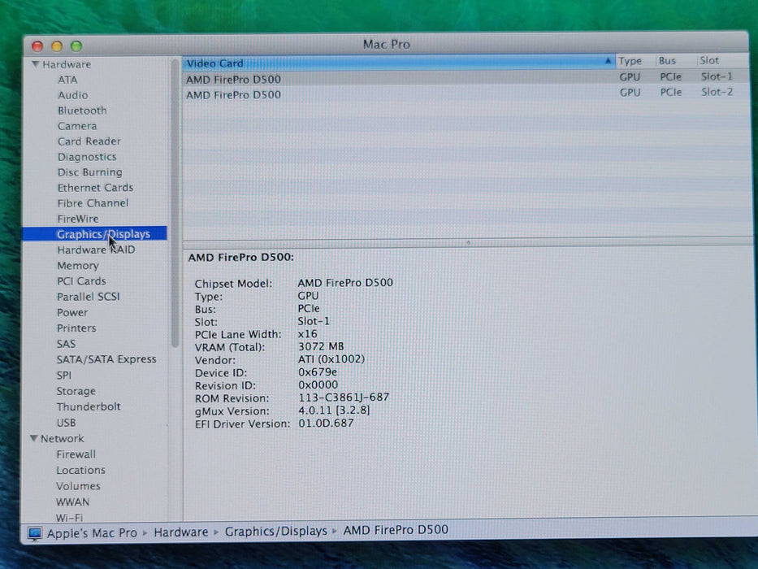
Task: Click the split pane divider handle
Action: point(468,242)
